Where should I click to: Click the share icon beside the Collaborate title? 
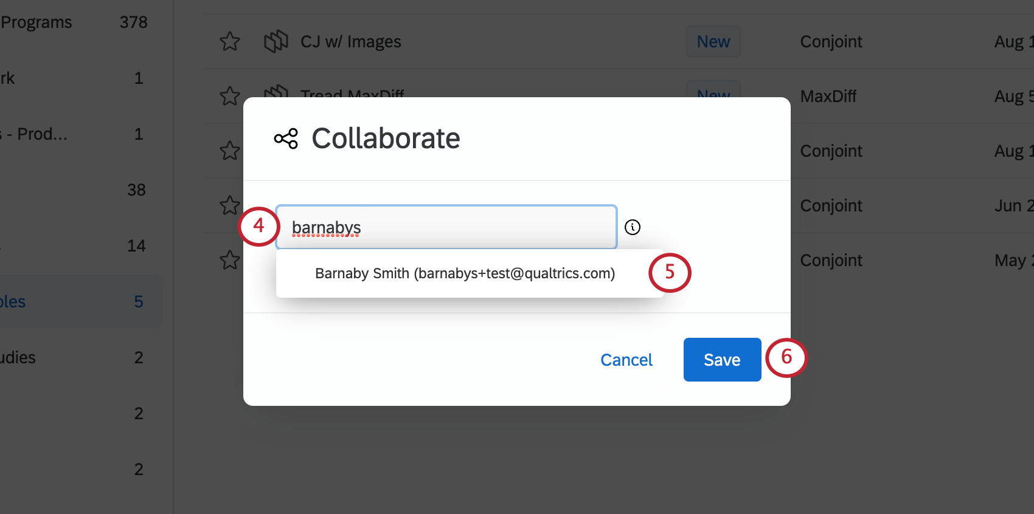(285, 139)
